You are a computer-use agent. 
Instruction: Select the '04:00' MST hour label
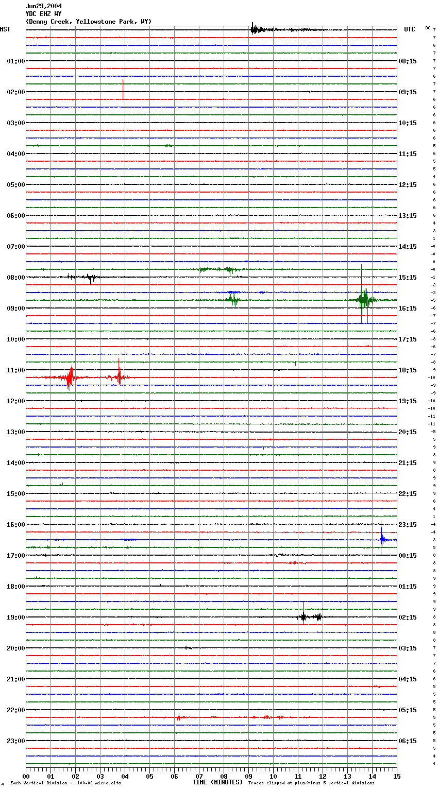[16, 154]
